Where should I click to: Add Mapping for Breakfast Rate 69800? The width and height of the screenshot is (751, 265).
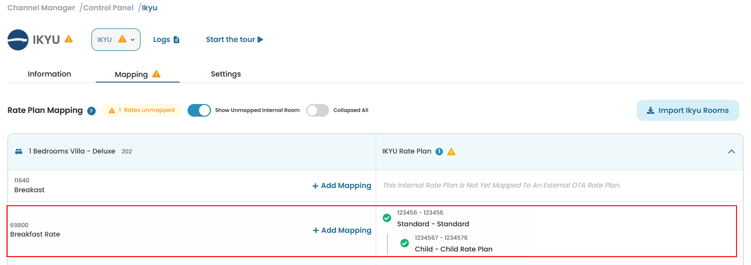342,230
